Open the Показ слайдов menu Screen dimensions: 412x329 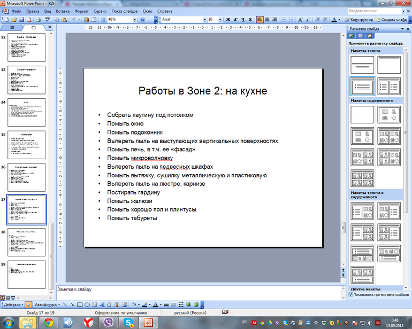[x=125, y=11]
